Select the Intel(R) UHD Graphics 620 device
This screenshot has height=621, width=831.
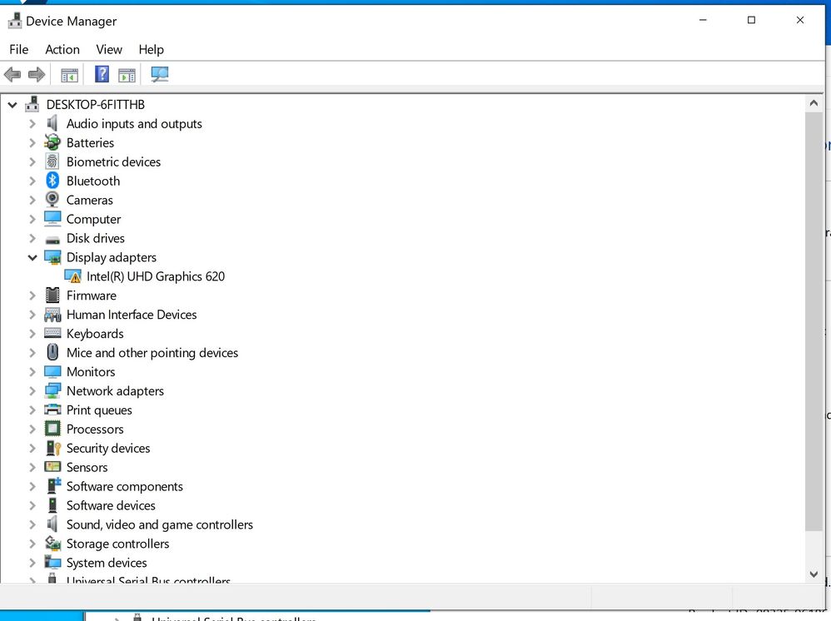click(155, 276)
